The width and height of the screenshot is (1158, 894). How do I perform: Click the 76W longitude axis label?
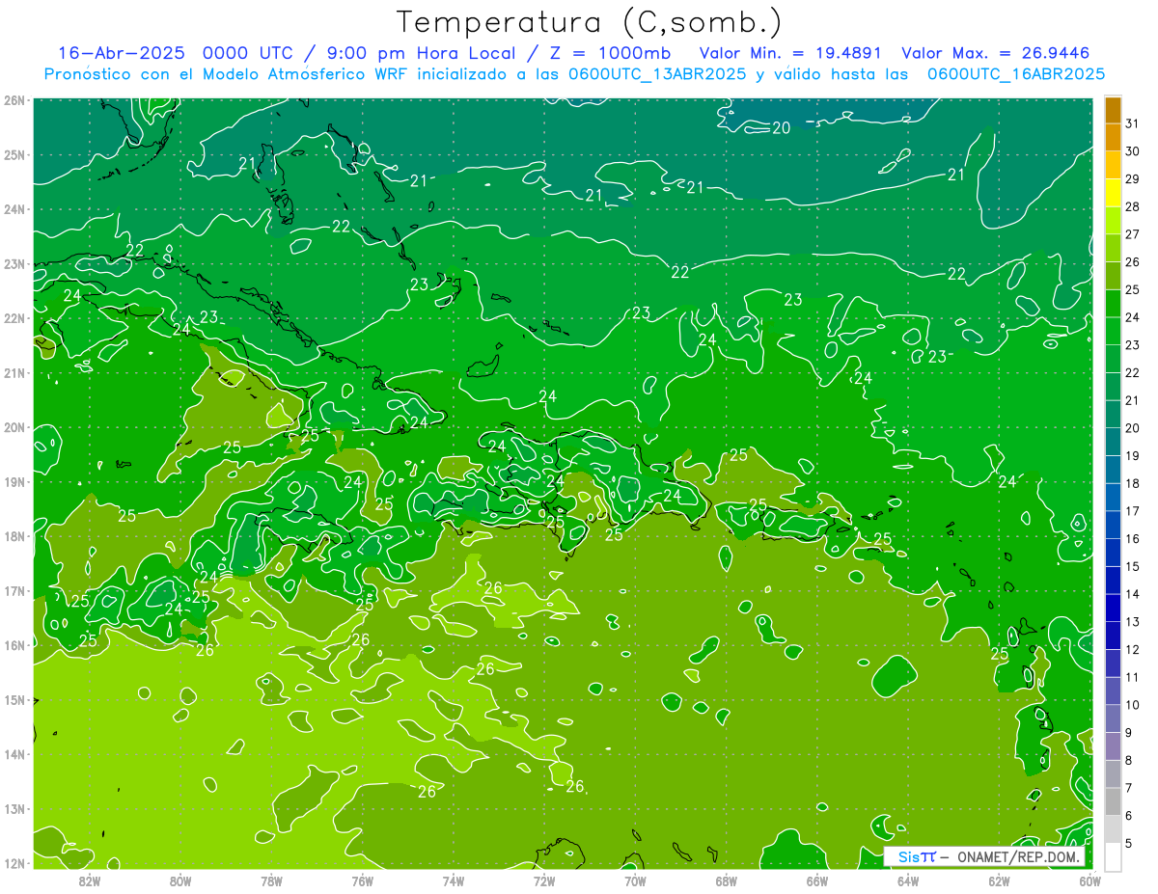point(363,880)
